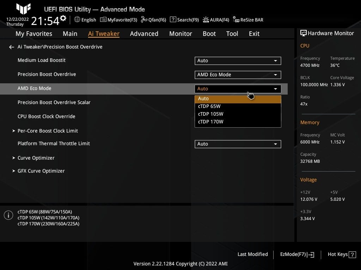Click the info icon beside cTDP description
This screenshot has height=270, width=361.
click(8, 215)
